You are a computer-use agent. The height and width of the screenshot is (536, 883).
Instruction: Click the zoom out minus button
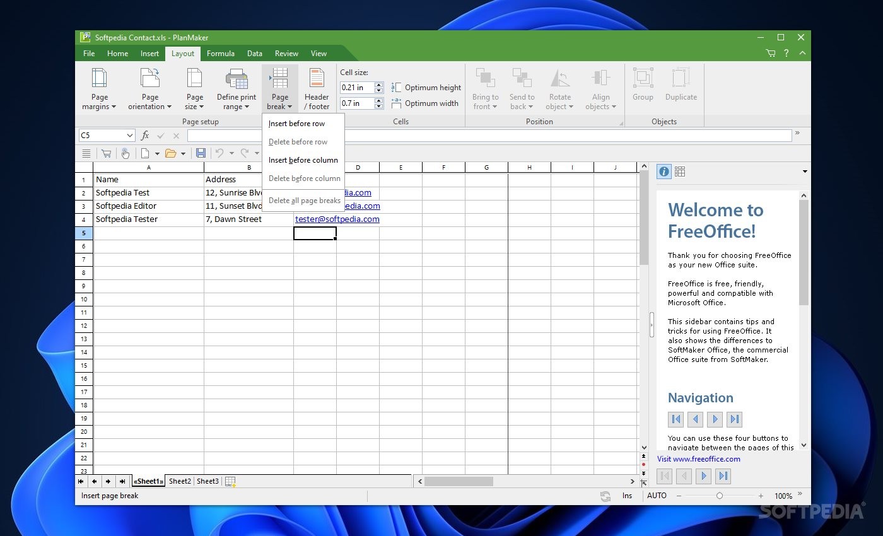coord(679,496)
